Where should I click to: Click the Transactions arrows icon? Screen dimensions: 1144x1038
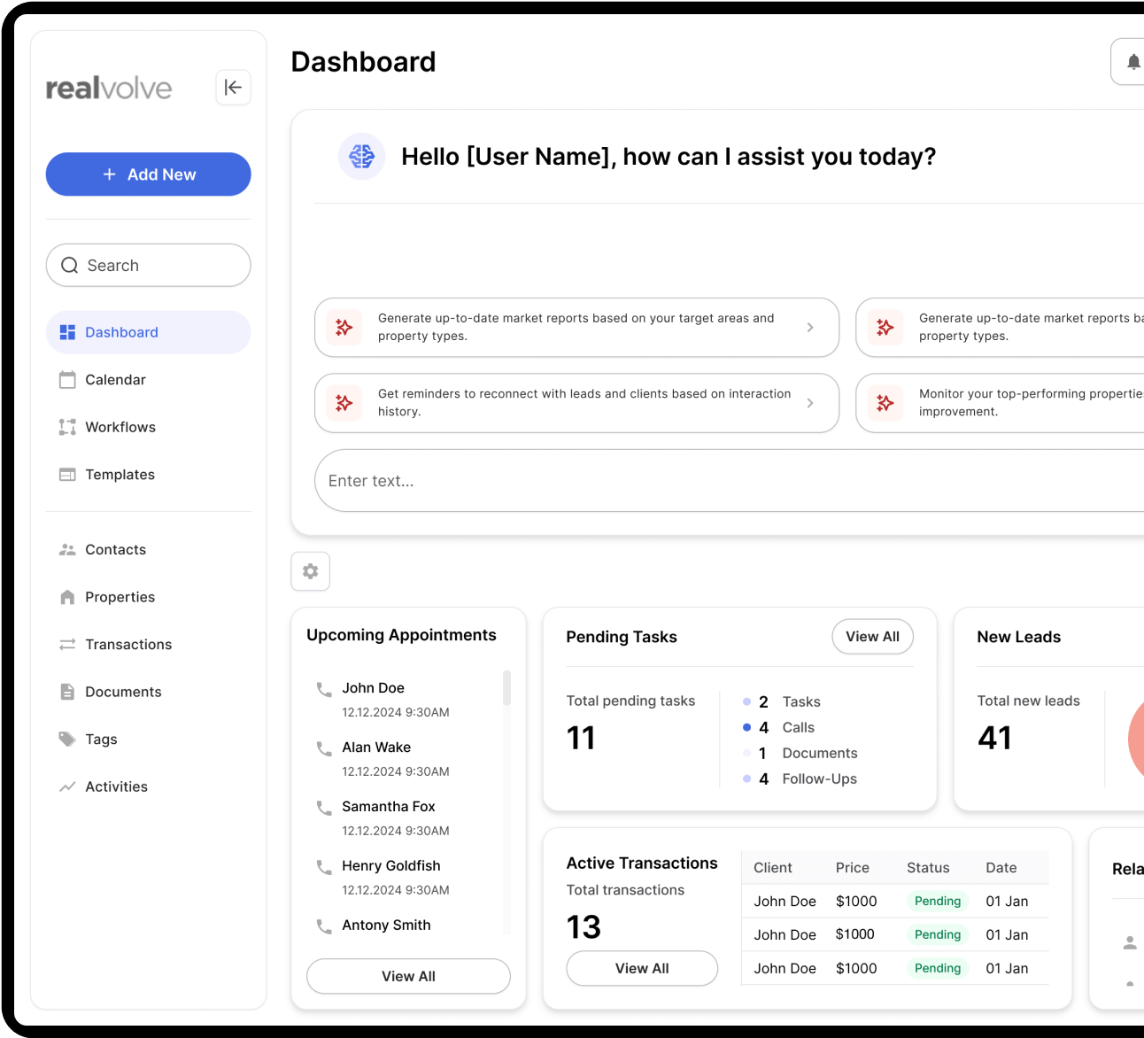(67, 645)
